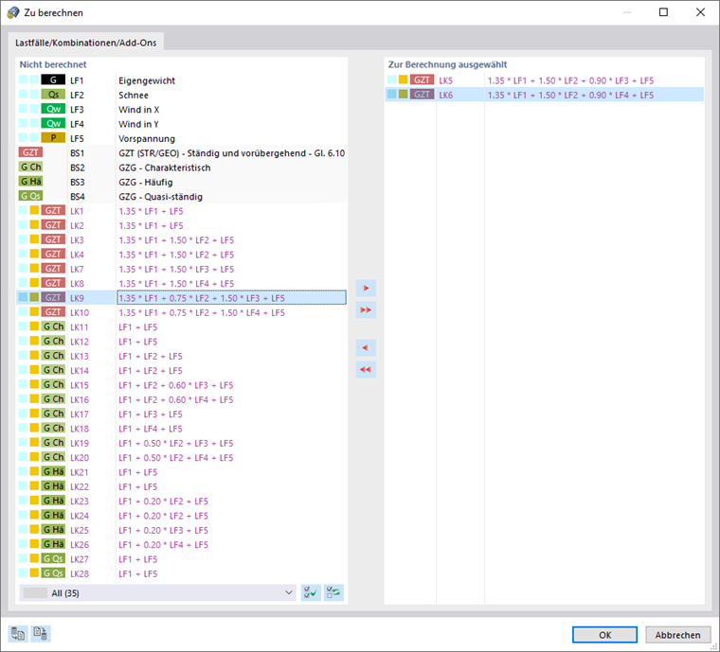
Task: Click the Qs badge of LF2 Schnee
Action: (53, 95)
